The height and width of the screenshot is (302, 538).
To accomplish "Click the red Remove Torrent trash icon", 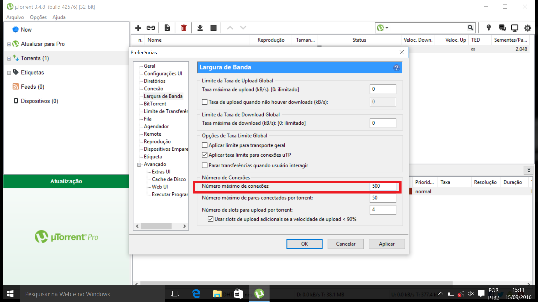I will pyautogui.click(x=184, y=28).
